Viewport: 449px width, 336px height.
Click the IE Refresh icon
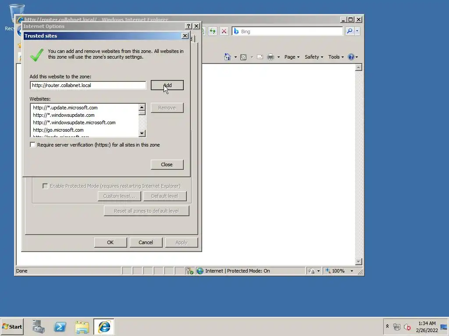213,31
